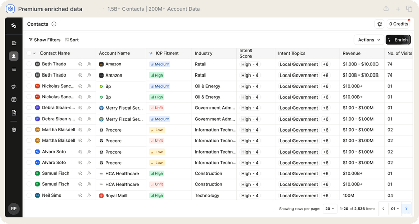Click add-person icon for Beth Tirado High-fitment row
419x224 pixels.
pyautogui.click(x=89, y=75)
